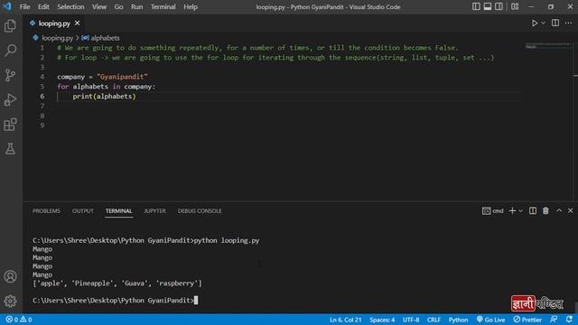Split the terminal pane

pyautogui.click(x=533, y=210)
